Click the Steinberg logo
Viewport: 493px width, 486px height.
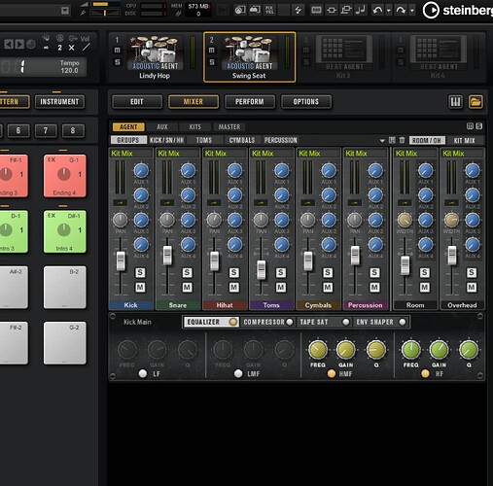point(457,11)
